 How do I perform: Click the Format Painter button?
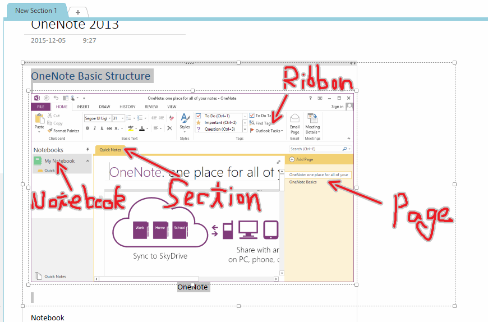click(63, 131)
